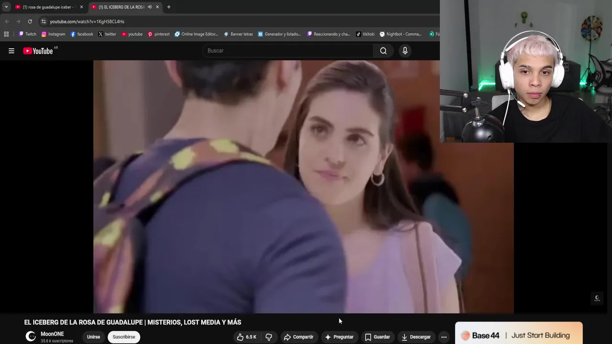
Task: View site information icon in address bar
Action: pyautogui.click(x=44, y=21)
